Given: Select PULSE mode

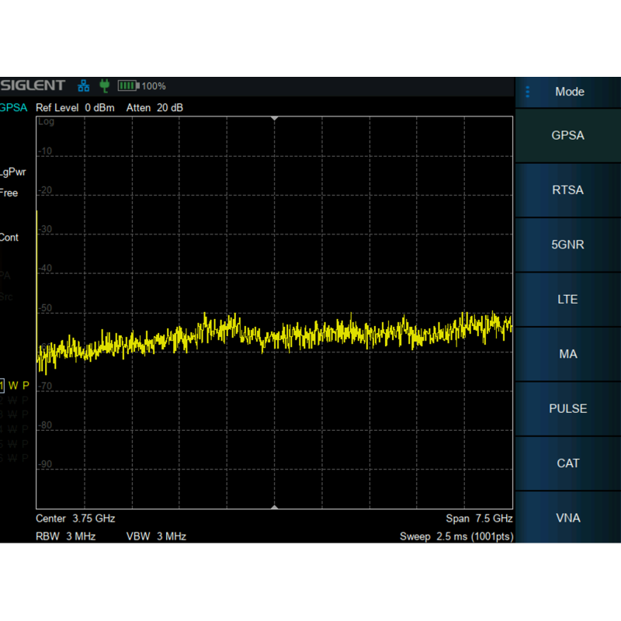Looking at the screenshot, I should (x=567, y=408).
